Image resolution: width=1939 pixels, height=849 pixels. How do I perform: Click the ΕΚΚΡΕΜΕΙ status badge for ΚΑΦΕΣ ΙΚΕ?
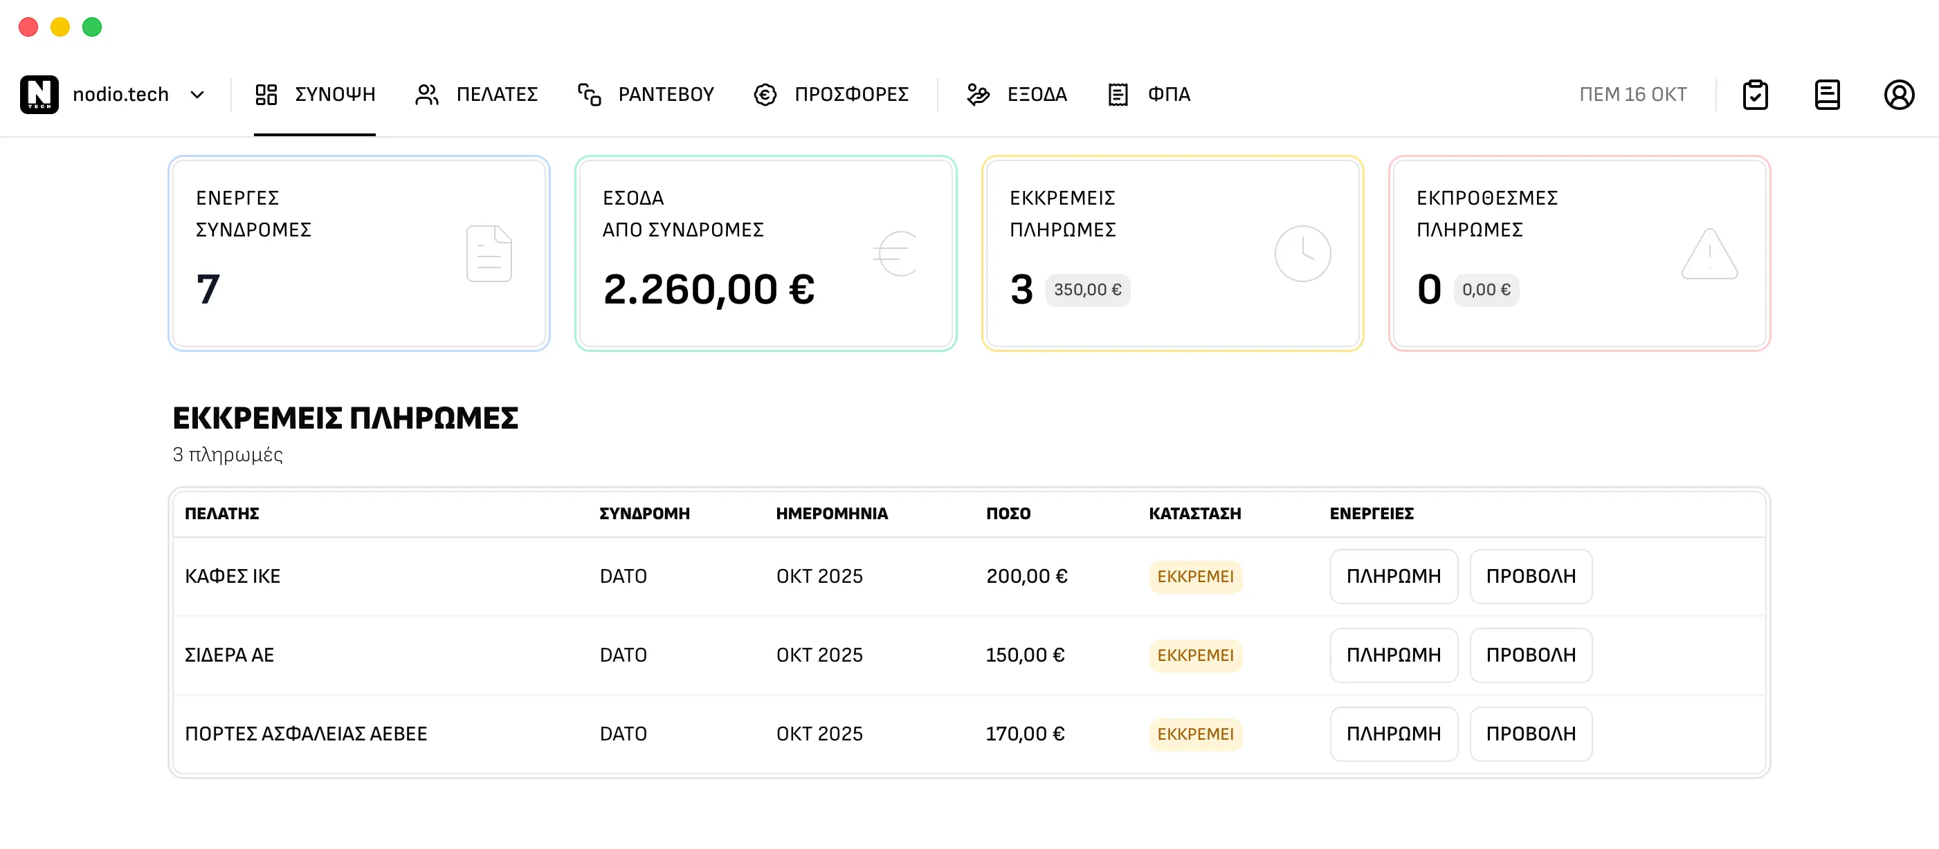point(1195,577)
